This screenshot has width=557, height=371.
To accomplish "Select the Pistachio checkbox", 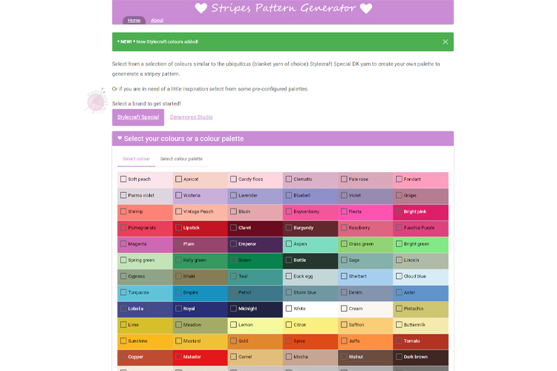I will coord(399,308).
